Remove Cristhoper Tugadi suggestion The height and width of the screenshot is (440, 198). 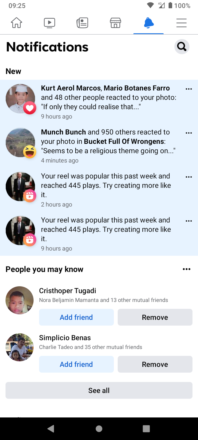[x=155, y=317]
